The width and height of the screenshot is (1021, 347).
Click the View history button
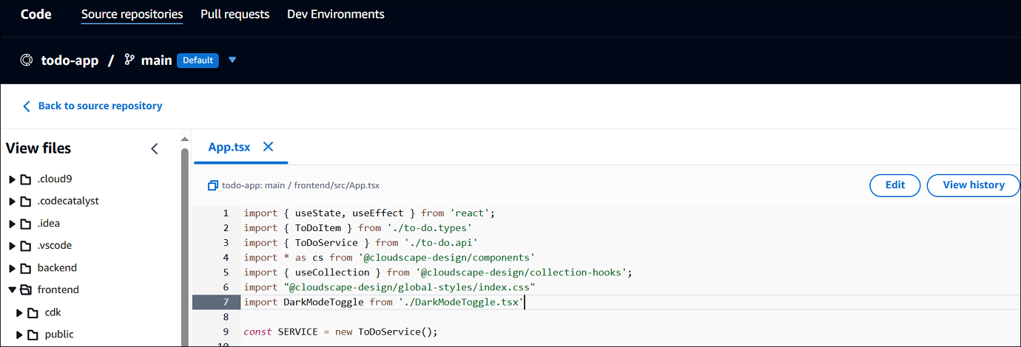(973, 185)
